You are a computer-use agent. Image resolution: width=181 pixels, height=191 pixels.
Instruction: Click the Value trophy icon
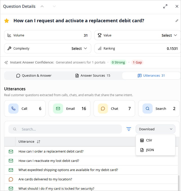coord(100,35)
